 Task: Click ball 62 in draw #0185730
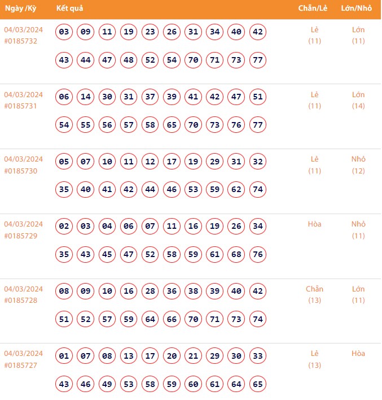click(x=236, y=190)
